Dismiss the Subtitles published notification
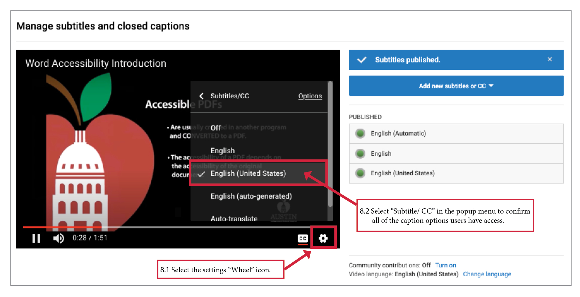Image resolution: width=580 pixels, height=297 pixels. point(549,59)
